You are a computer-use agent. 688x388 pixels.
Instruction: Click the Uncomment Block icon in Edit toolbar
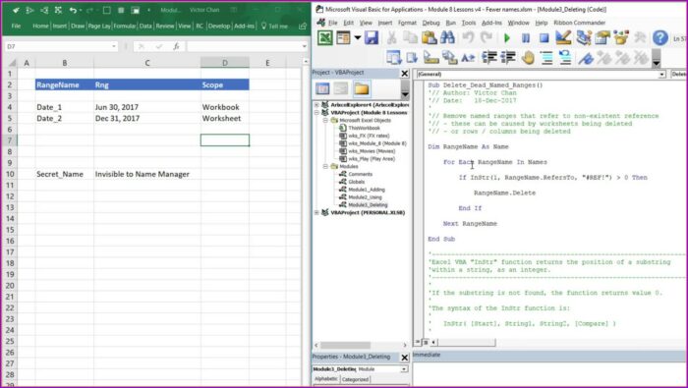565,57
